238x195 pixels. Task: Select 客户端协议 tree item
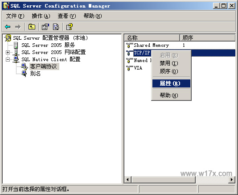44,66
